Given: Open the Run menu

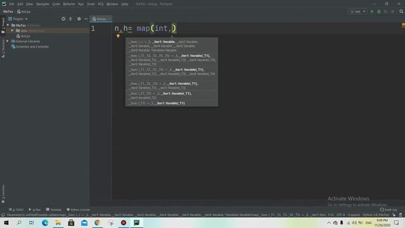Looking at the screenshot, I should point(81,4).
